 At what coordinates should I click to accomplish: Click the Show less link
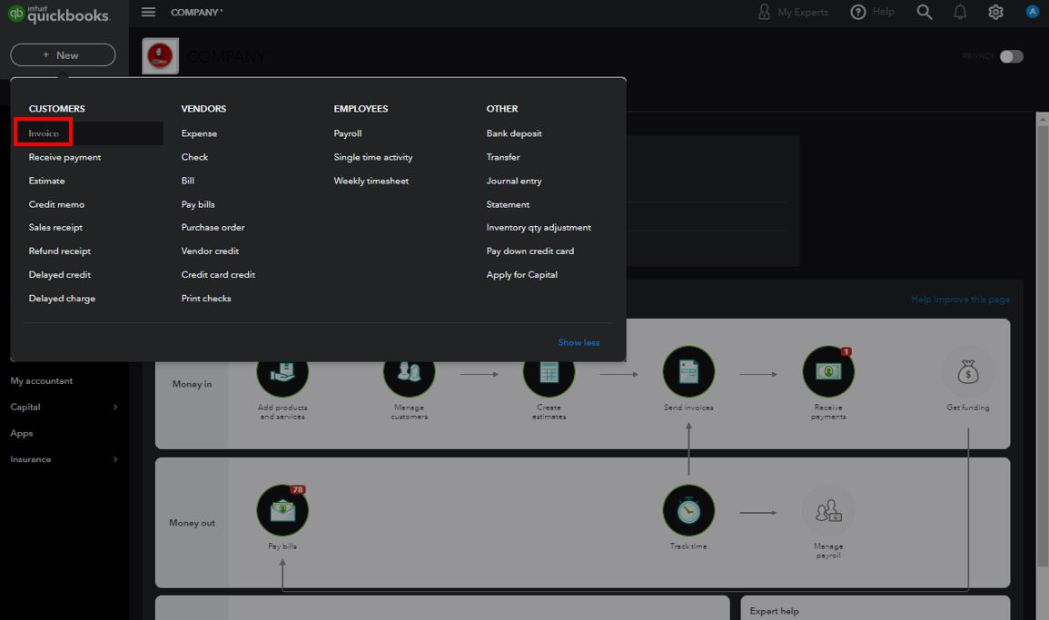click(x=579, y=342)
